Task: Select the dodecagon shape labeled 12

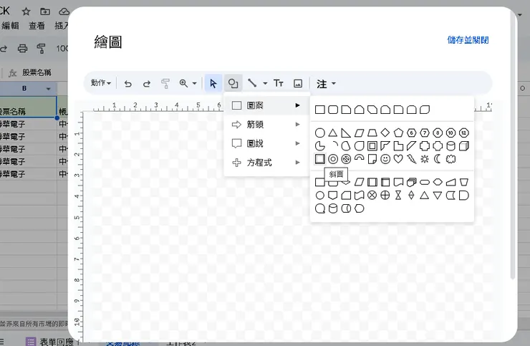Action: point(464,133)
